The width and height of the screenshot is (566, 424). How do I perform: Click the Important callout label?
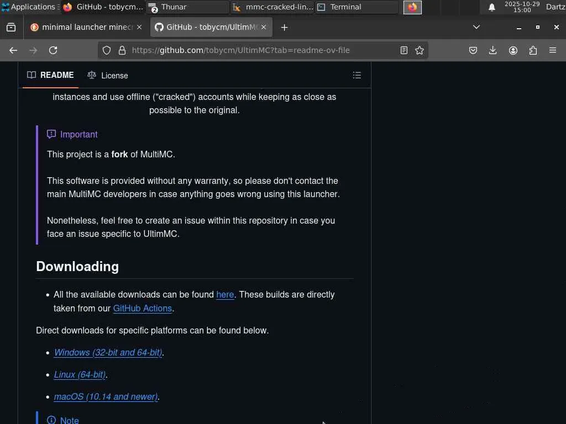pyautogui.click(x=78, y=135)
